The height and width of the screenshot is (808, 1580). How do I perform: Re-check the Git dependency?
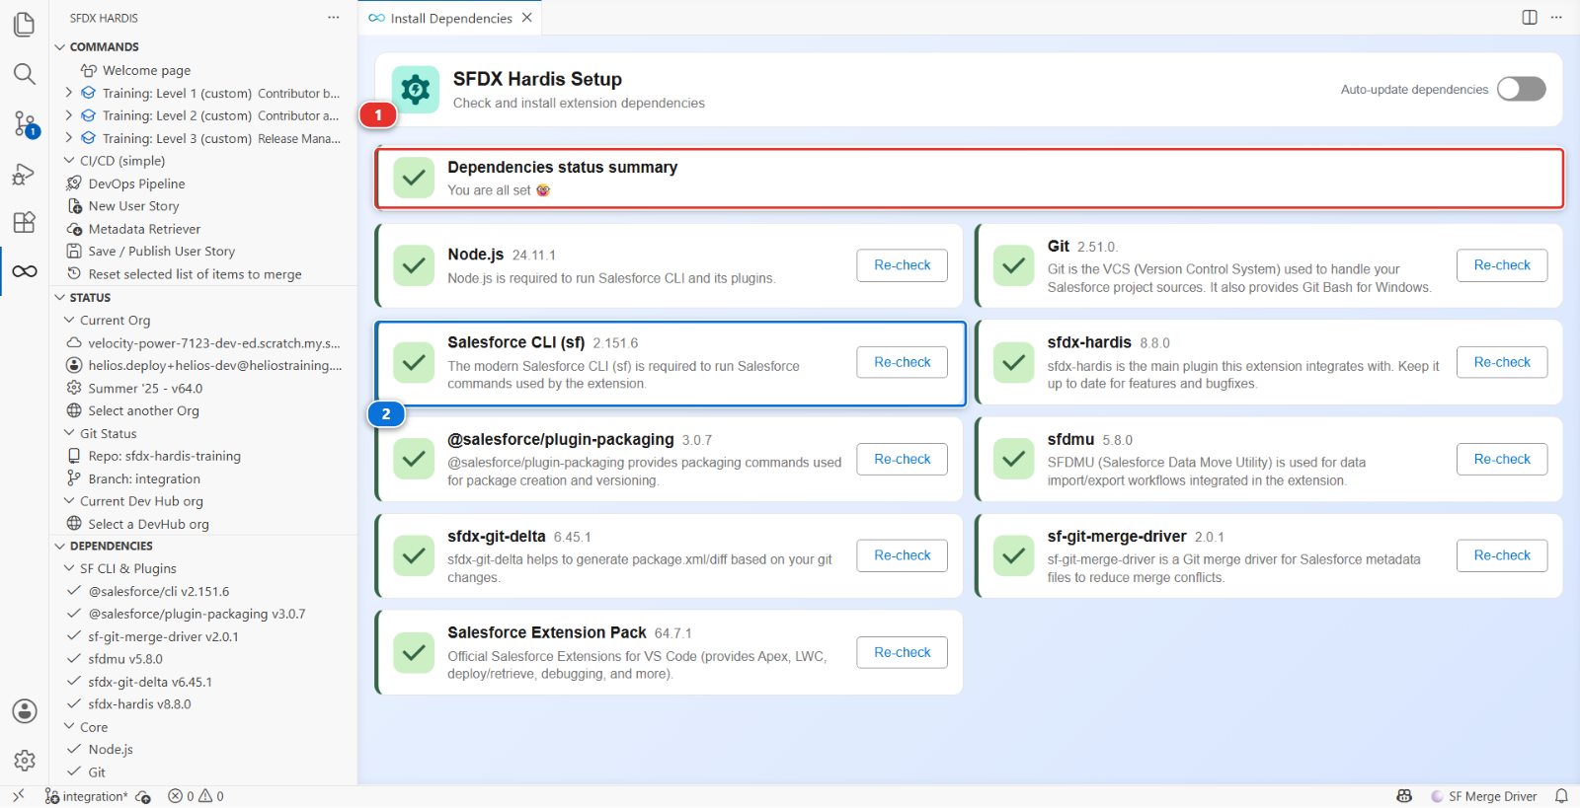(1502, 265)
